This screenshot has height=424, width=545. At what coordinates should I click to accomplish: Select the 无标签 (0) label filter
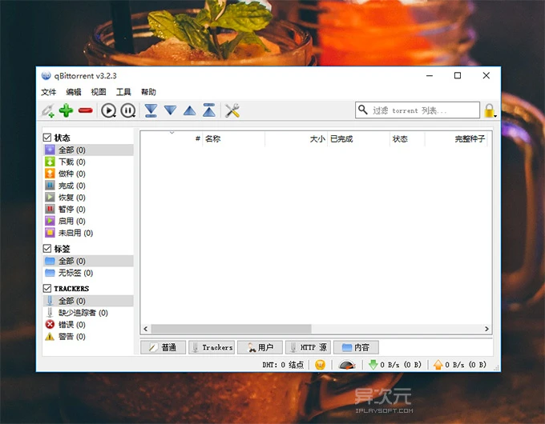click(x=88, y=273)
